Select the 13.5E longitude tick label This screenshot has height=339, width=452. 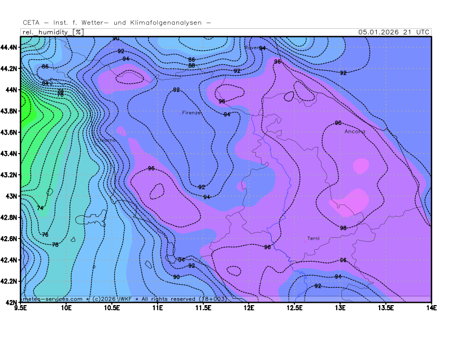tap(385, 308)
